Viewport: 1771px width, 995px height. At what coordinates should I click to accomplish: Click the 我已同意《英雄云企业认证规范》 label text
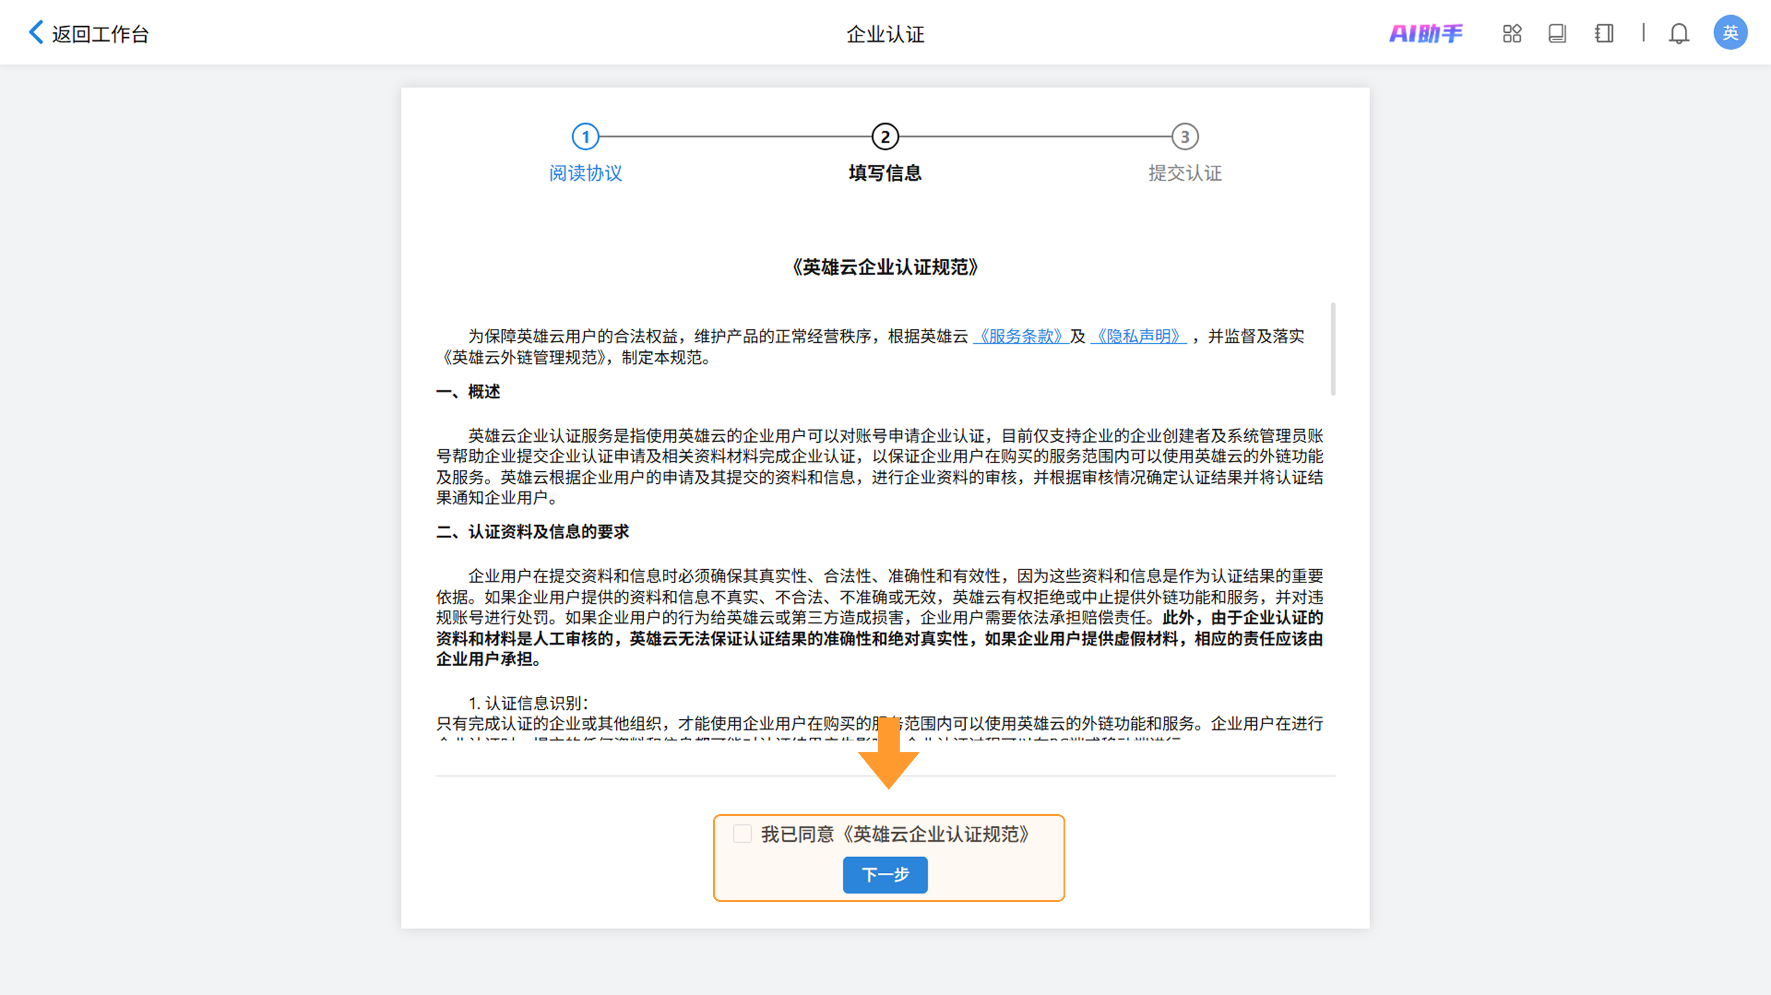pyautogui.click(x=895, y=834)
